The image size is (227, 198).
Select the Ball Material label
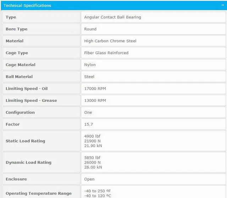click(19, 77)
